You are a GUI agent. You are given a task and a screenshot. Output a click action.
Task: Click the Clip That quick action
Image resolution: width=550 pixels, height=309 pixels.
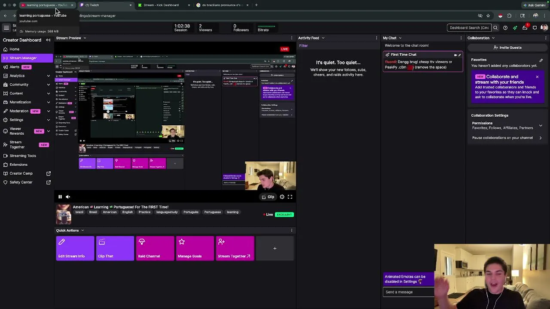[x=115, y=248]
